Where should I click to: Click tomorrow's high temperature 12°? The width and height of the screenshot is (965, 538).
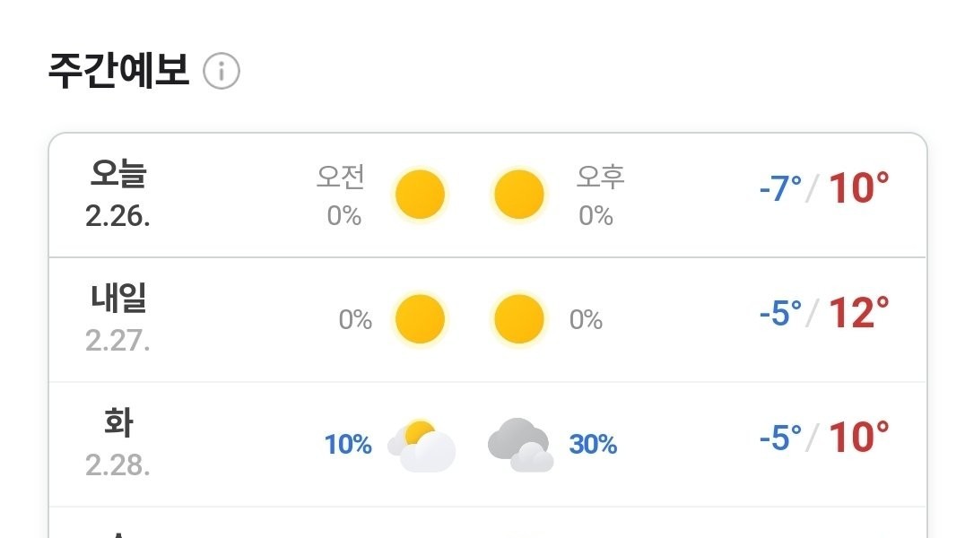coord(858,314)
